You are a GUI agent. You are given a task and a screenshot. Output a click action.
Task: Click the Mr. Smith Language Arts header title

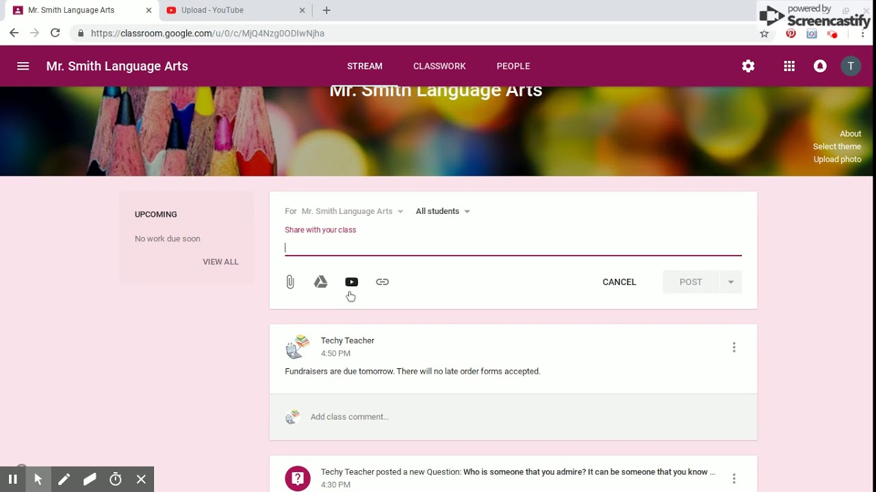tap(117, 66)
